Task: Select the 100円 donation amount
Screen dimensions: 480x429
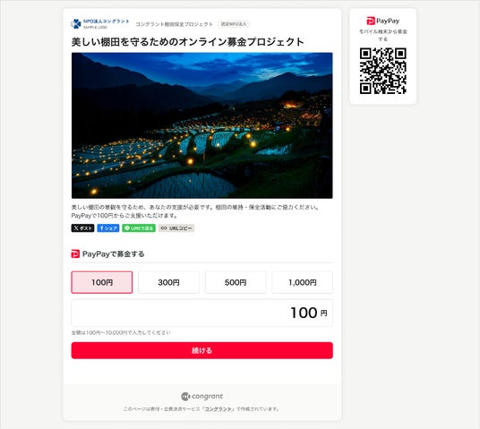Action: pos(102,282)
